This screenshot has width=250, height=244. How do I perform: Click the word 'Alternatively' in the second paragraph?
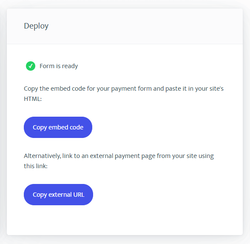43,156
